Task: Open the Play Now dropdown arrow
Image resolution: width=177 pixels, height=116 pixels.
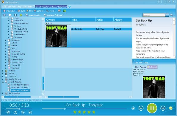Action: point(16,11)
